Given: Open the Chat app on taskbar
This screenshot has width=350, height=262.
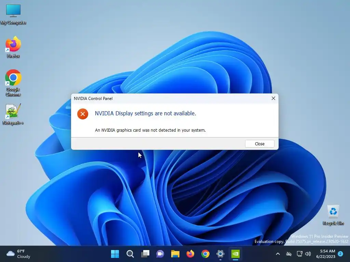Looking at the screenshot, I should coord(160,254).
